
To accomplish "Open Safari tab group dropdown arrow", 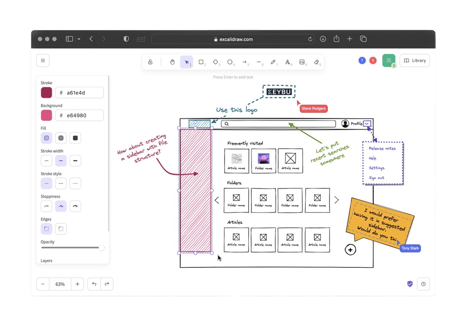I will (x=79, y=39).
